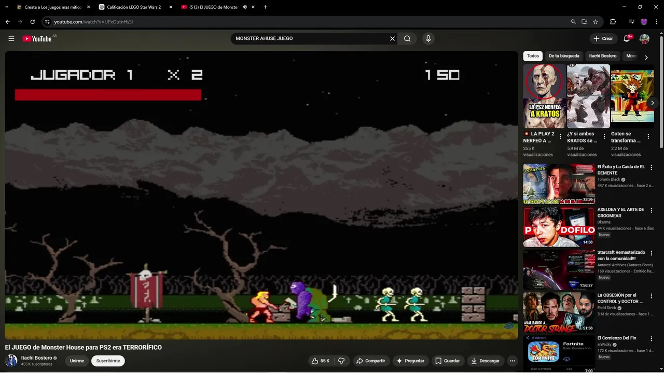
Task: Install app icon in the address bar
Action: coord(584,22)
